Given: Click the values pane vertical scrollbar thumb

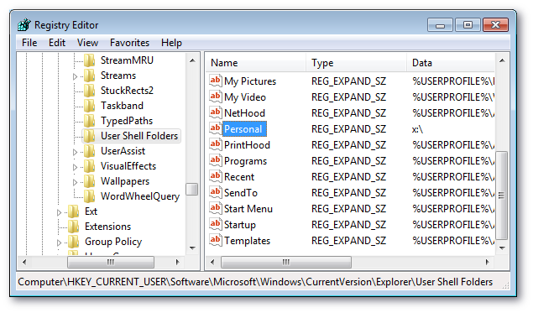Looking at the screenshot, I should tap(502, 196).
